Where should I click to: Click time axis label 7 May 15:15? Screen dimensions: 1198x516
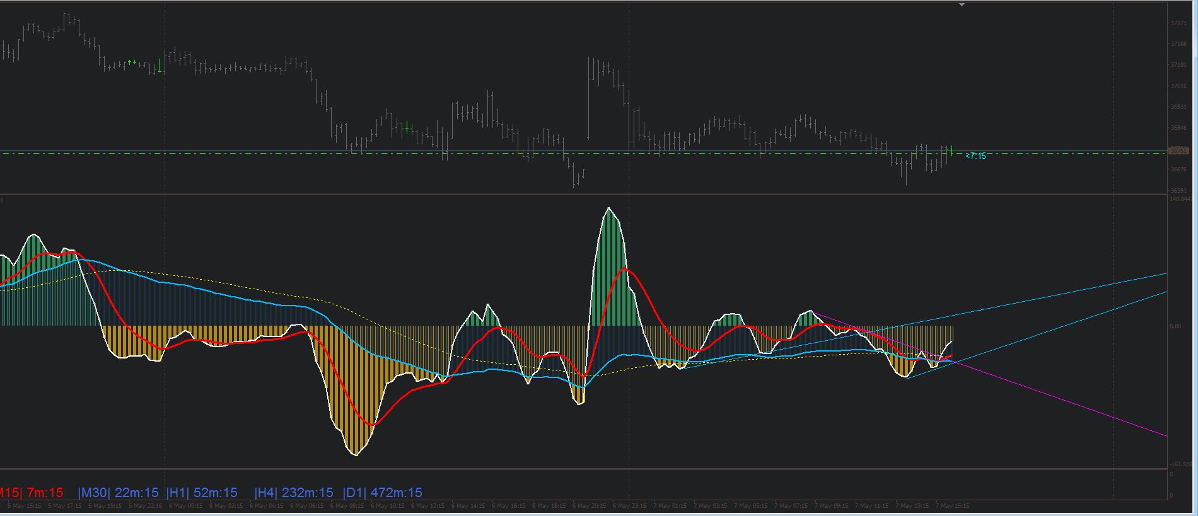click(952, 506)
